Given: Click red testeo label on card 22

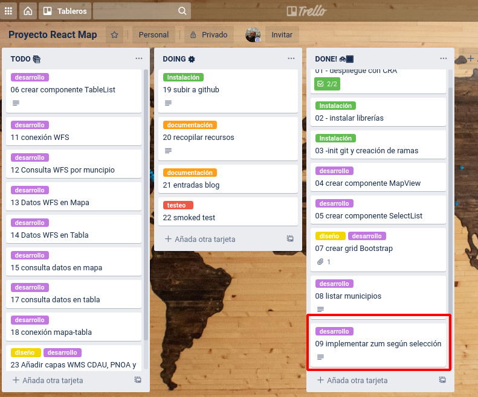Looking at the screenshot, I should [x=178, y=205].
